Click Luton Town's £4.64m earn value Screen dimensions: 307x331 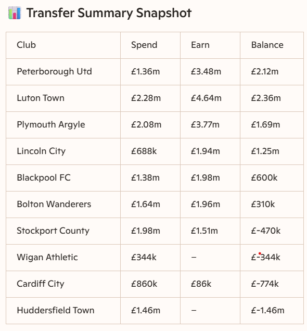pos(206,98)
